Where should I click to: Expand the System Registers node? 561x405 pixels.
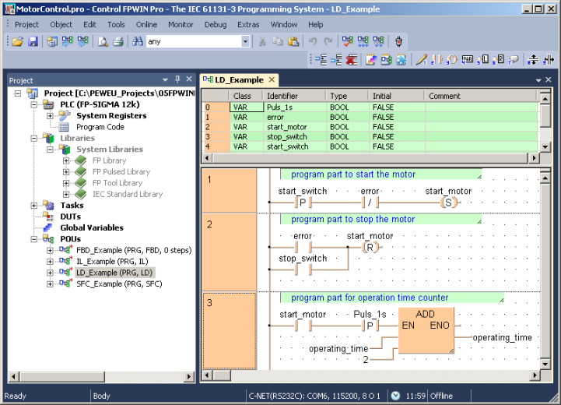(x=50, y=116)
